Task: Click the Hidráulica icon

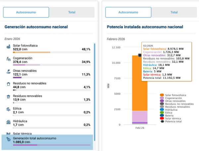Action: pos(8,122)
